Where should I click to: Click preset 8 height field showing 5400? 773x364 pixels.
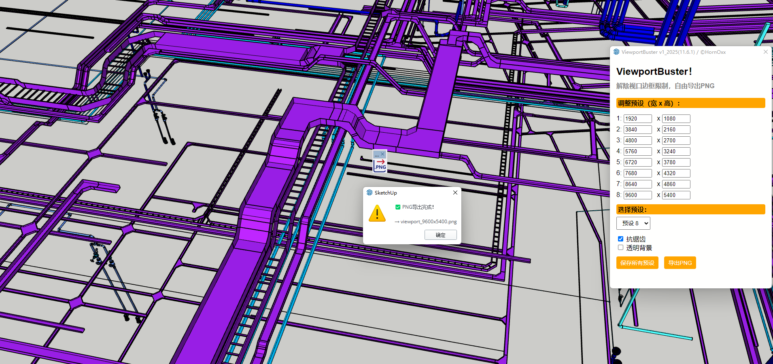coord(676,195)
